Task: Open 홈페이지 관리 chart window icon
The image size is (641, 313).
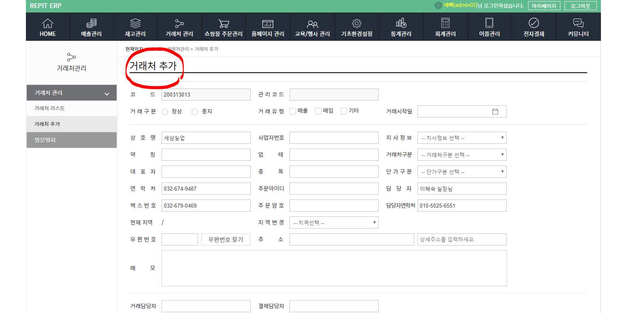Action: click(x=268, y=24)
